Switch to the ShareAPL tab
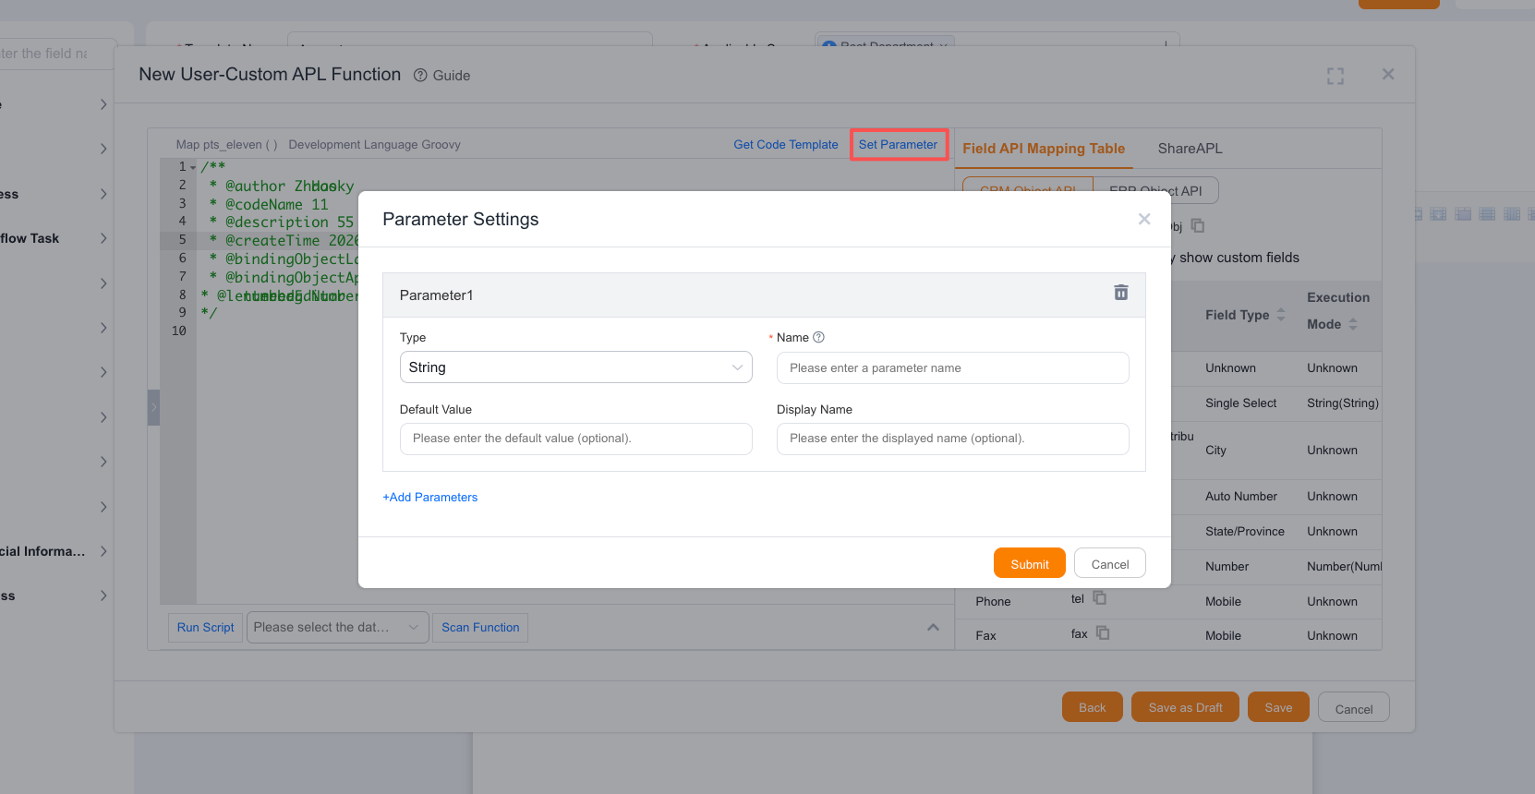This screenshot has width=1535, height=794. click(x=1190, y=149)
